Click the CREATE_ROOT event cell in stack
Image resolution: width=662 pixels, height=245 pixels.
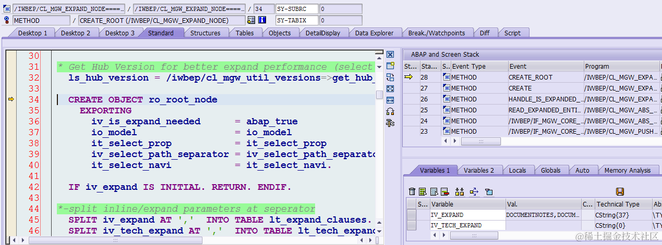point(546,77)
